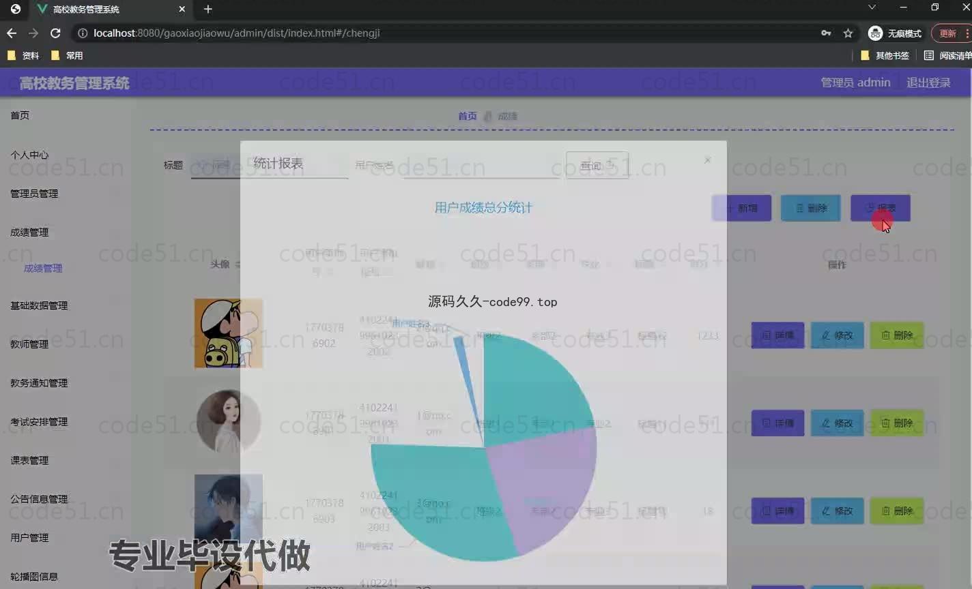Click 修改 for the 17703786902 row
972x589 pixels.
837,335
